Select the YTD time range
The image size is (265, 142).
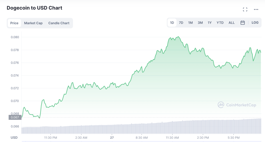click(220, 23)
